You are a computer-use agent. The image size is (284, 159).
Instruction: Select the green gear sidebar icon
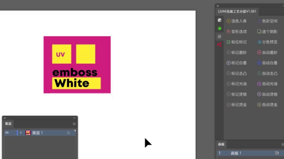pyautogui.click(x=220, y=28)
